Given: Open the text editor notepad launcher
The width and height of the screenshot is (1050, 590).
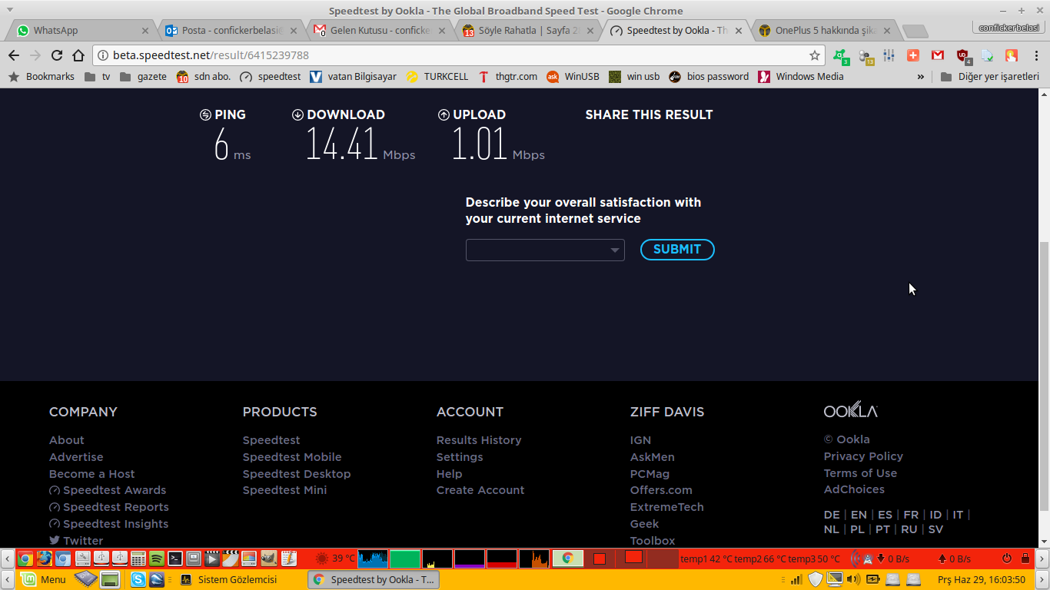Looking at the screenshot, I should (x=288, y=559).
